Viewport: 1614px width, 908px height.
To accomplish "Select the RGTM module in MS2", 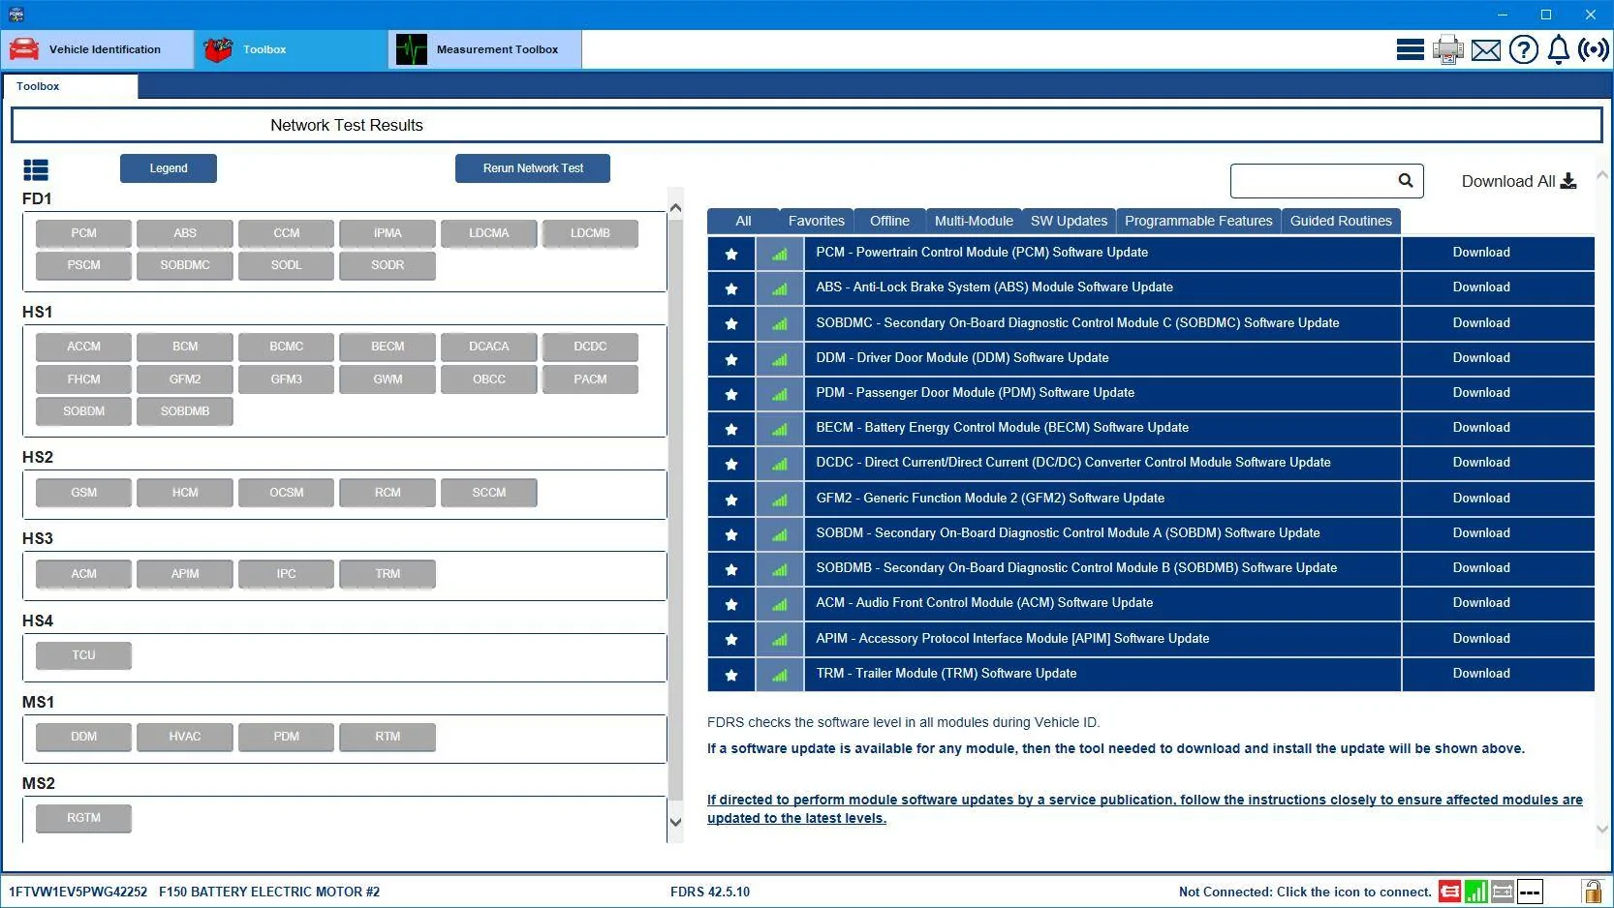I will coord(83,818).
